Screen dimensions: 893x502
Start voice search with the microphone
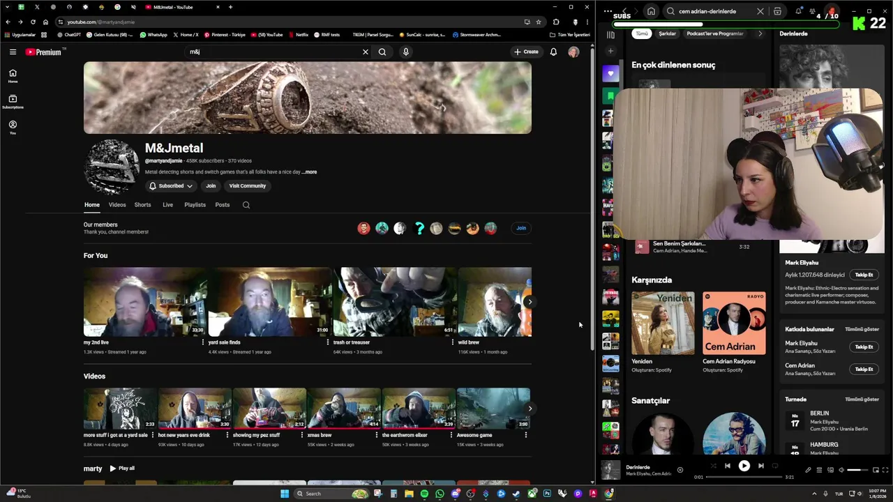(x=405, y=52)
